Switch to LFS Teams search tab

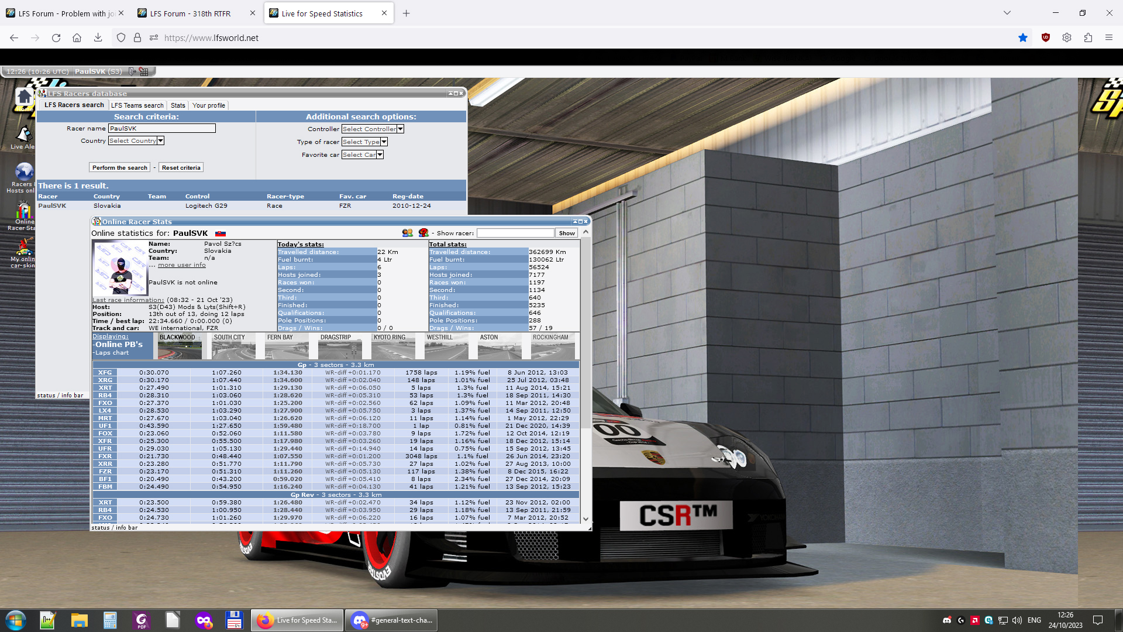tap(137, 105)
